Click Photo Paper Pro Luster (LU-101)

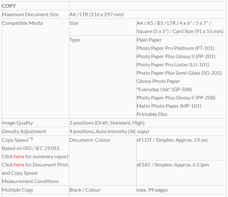[x=173, y=65]
